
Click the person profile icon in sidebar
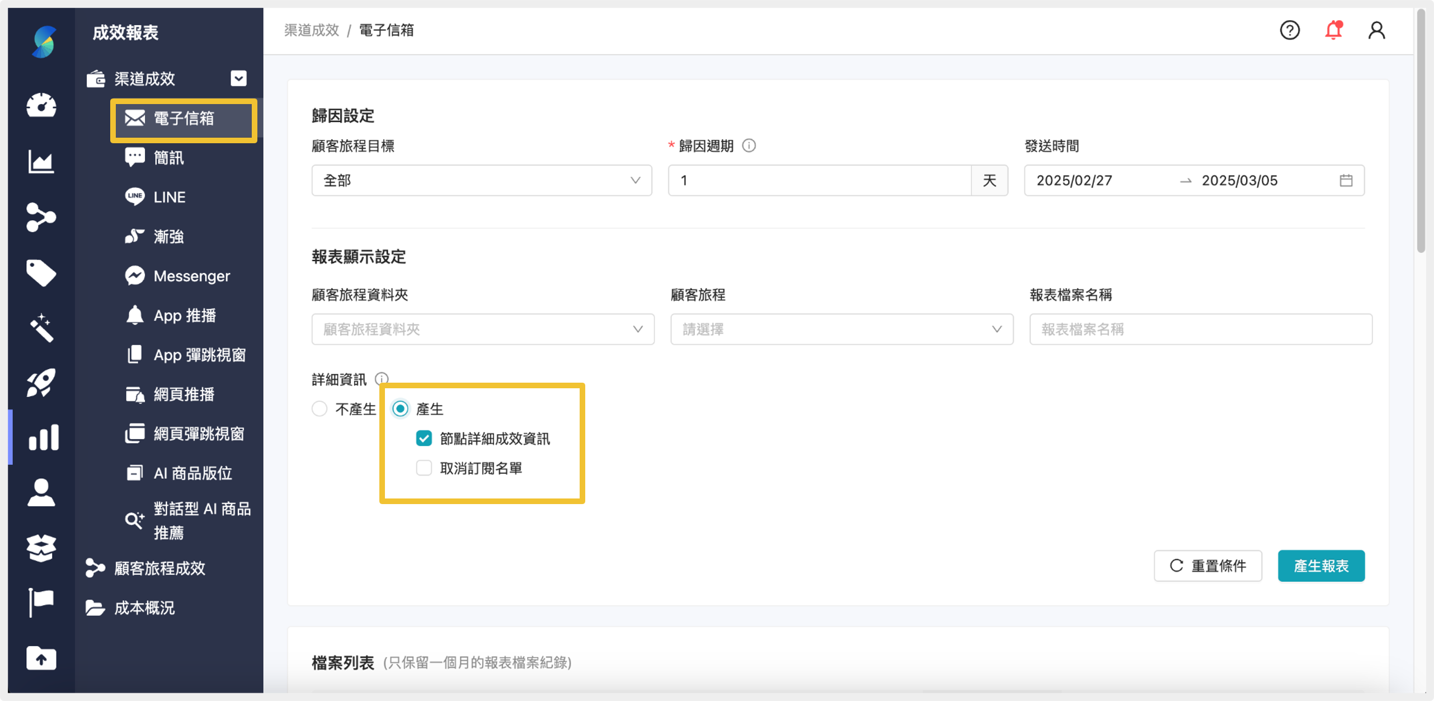41,492
